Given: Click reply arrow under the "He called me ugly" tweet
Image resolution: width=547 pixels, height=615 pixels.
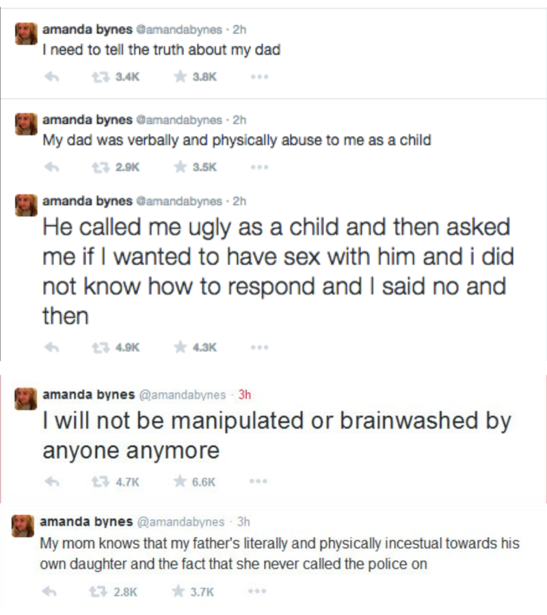Looking at the screenshot, I should (50, 347).
